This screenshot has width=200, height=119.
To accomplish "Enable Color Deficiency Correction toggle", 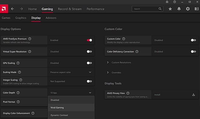I will coord(193,52).
